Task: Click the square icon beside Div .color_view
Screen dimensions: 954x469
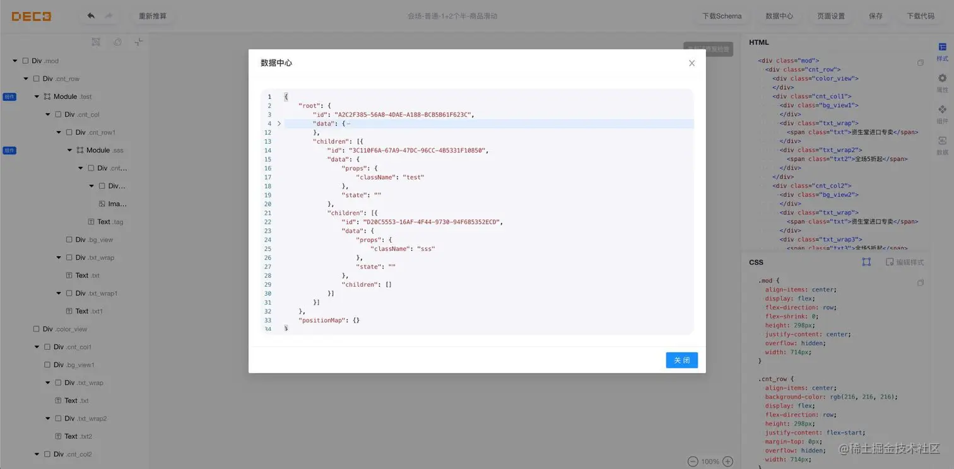Action: pyautogui.click(x=36, y=329)
